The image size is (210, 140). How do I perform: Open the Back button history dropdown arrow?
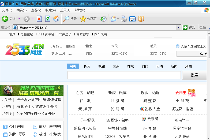point(19,19)
